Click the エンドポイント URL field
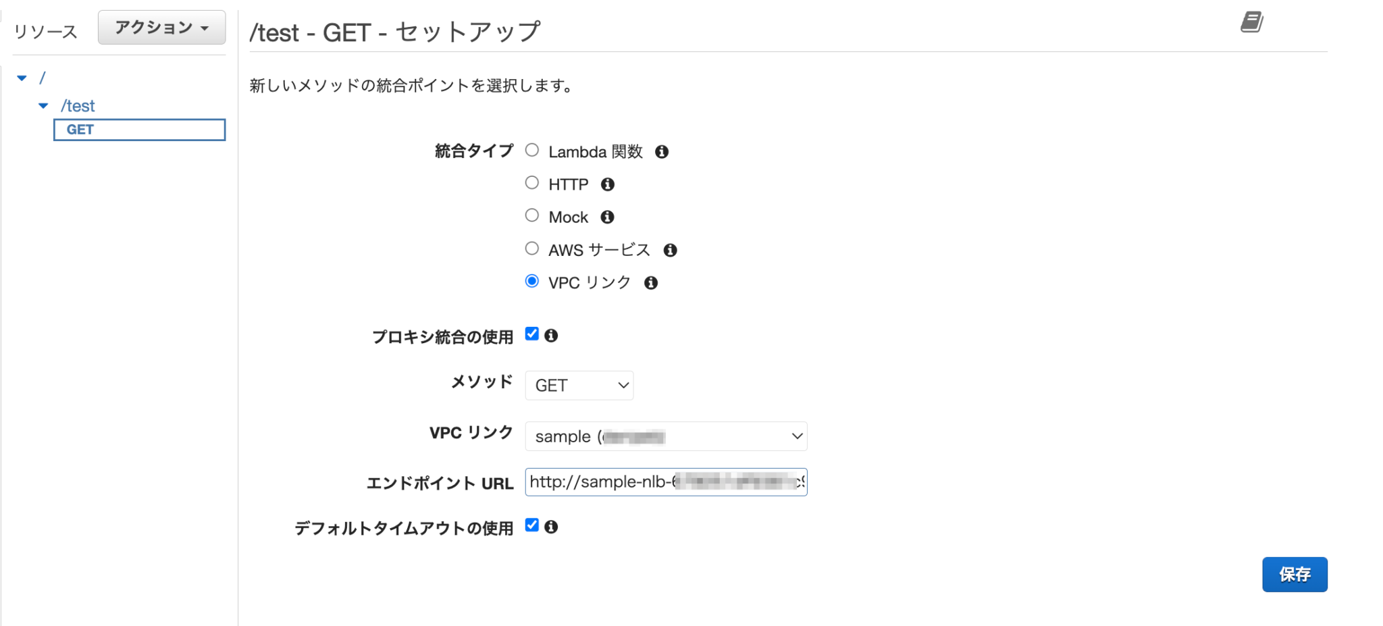This screenshot has width=1383, height=626. (665, 481)
